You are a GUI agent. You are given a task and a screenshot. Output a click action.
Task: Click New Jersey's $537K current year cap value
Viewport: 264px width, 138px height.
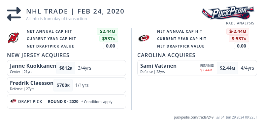pos(109,39)
